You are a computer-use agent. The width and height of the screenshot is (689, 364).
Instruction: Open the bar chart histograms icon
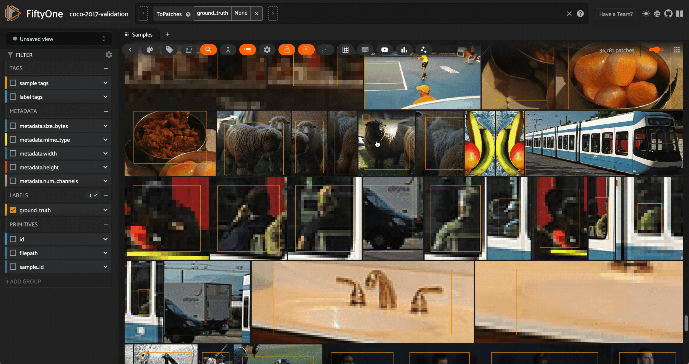(404, 50)
